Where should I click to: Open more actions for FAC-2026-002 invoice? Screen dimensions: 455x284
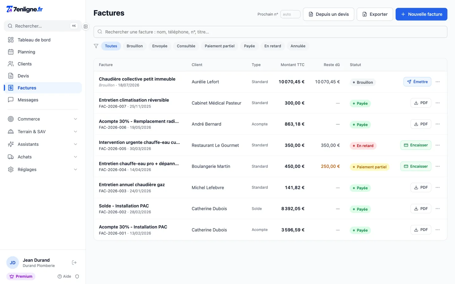point(438,209)
